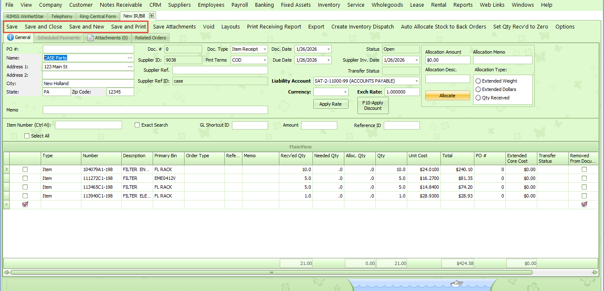Click Save in the toolbar

pyautogui.click(x=12, y=26)
